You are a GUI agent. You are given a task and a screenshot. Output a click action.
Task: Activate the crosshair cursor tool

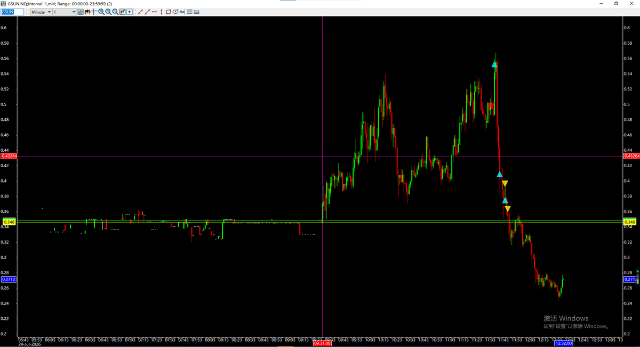(x=94, y=12)
